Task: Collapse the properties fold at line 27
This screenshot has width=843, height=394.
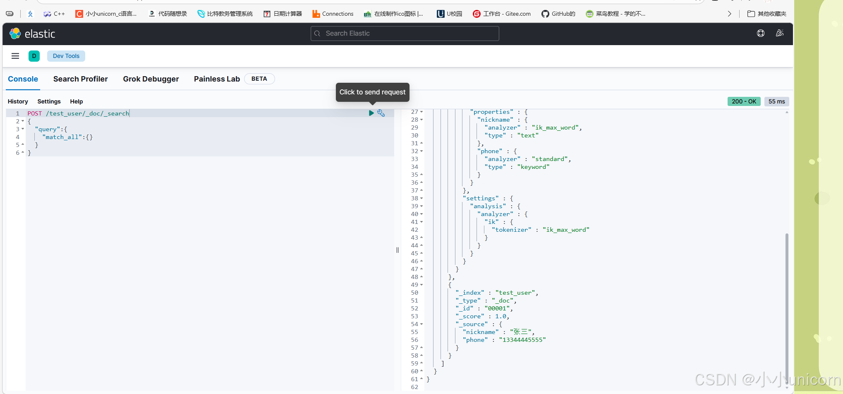Action: 421,112
